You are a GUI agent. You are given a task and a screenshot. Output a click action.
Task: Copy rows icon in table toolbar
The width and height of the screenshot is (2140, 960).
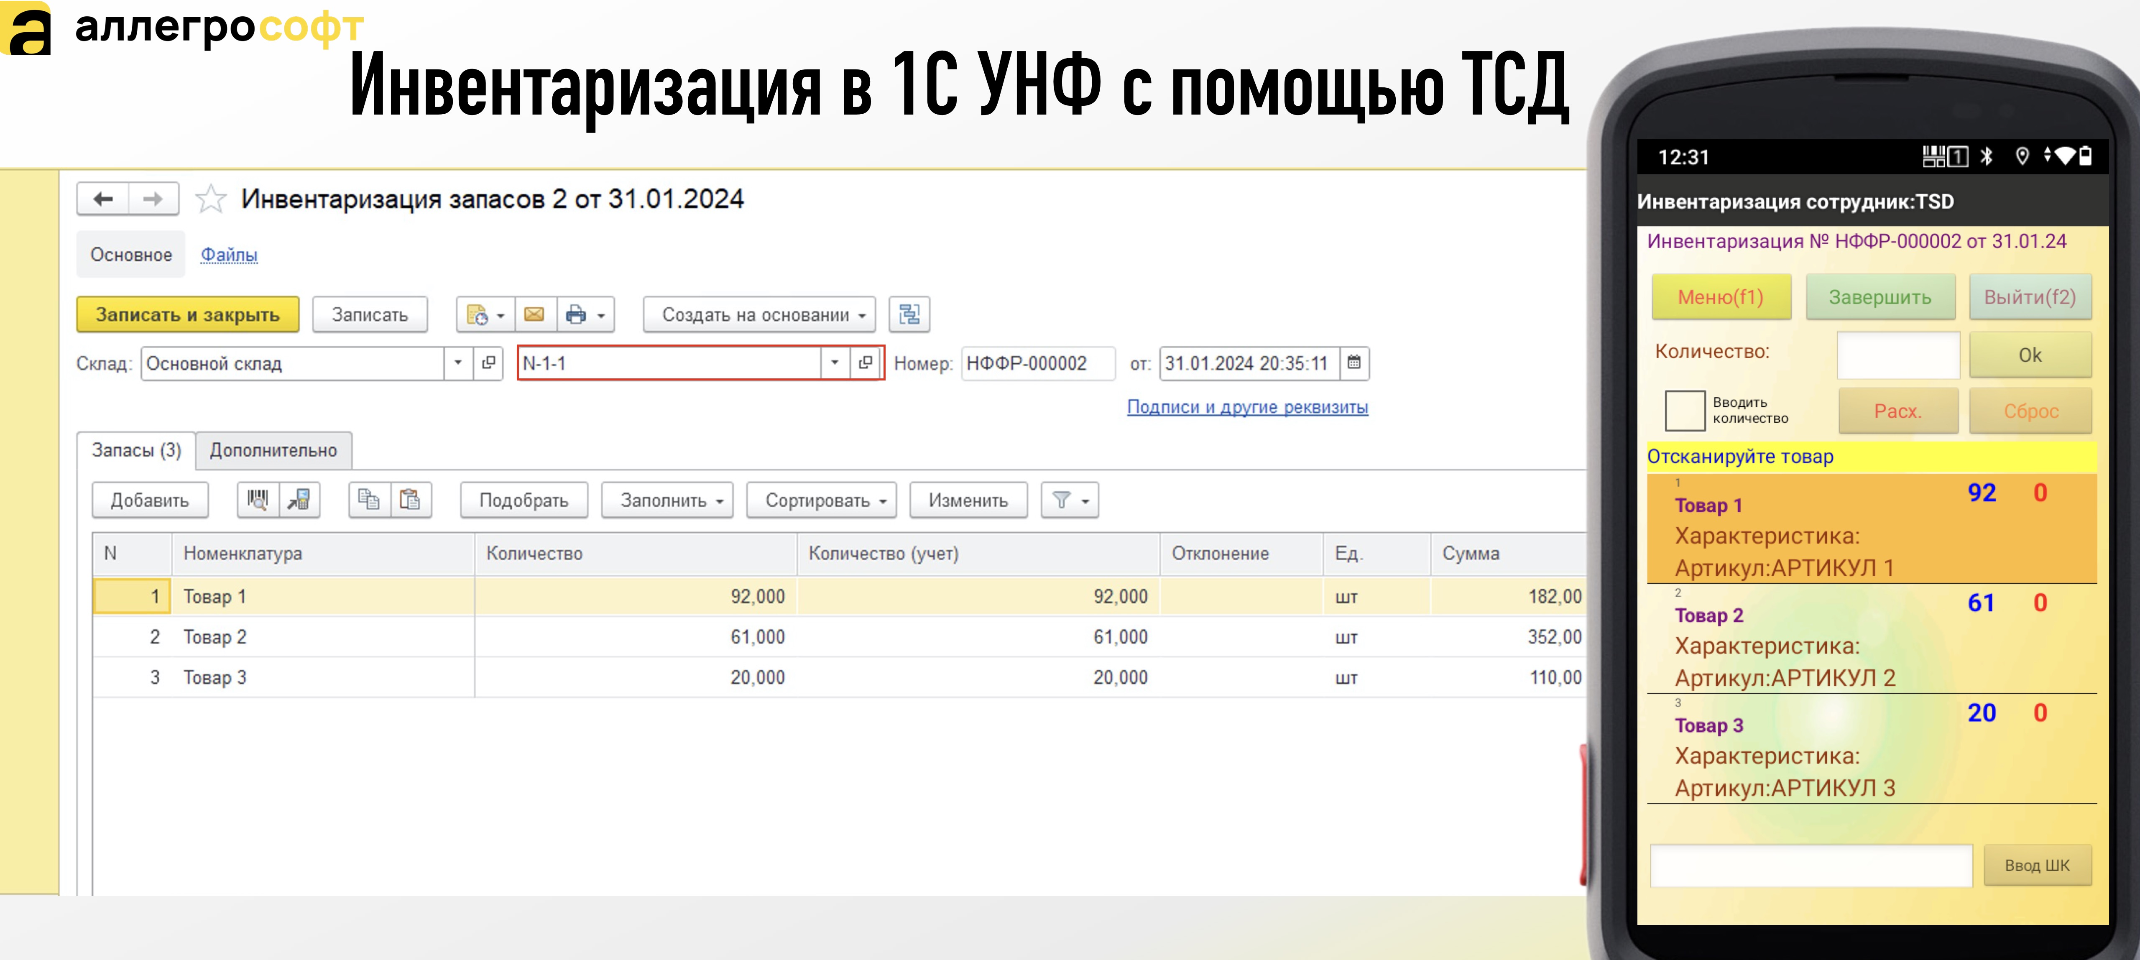369,500
